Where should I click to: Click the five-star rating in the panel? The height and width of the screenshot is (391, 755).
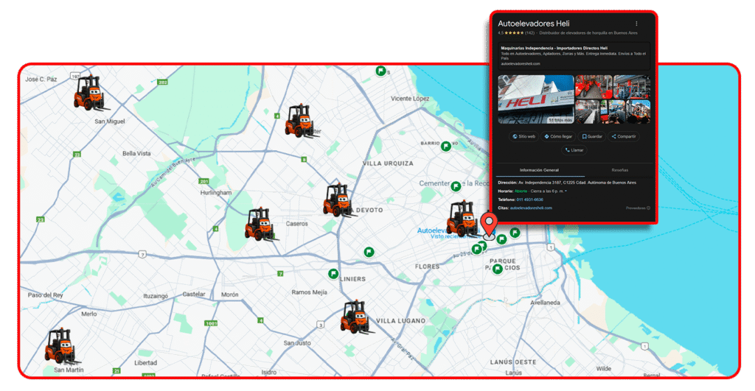(x=514, y=33)
